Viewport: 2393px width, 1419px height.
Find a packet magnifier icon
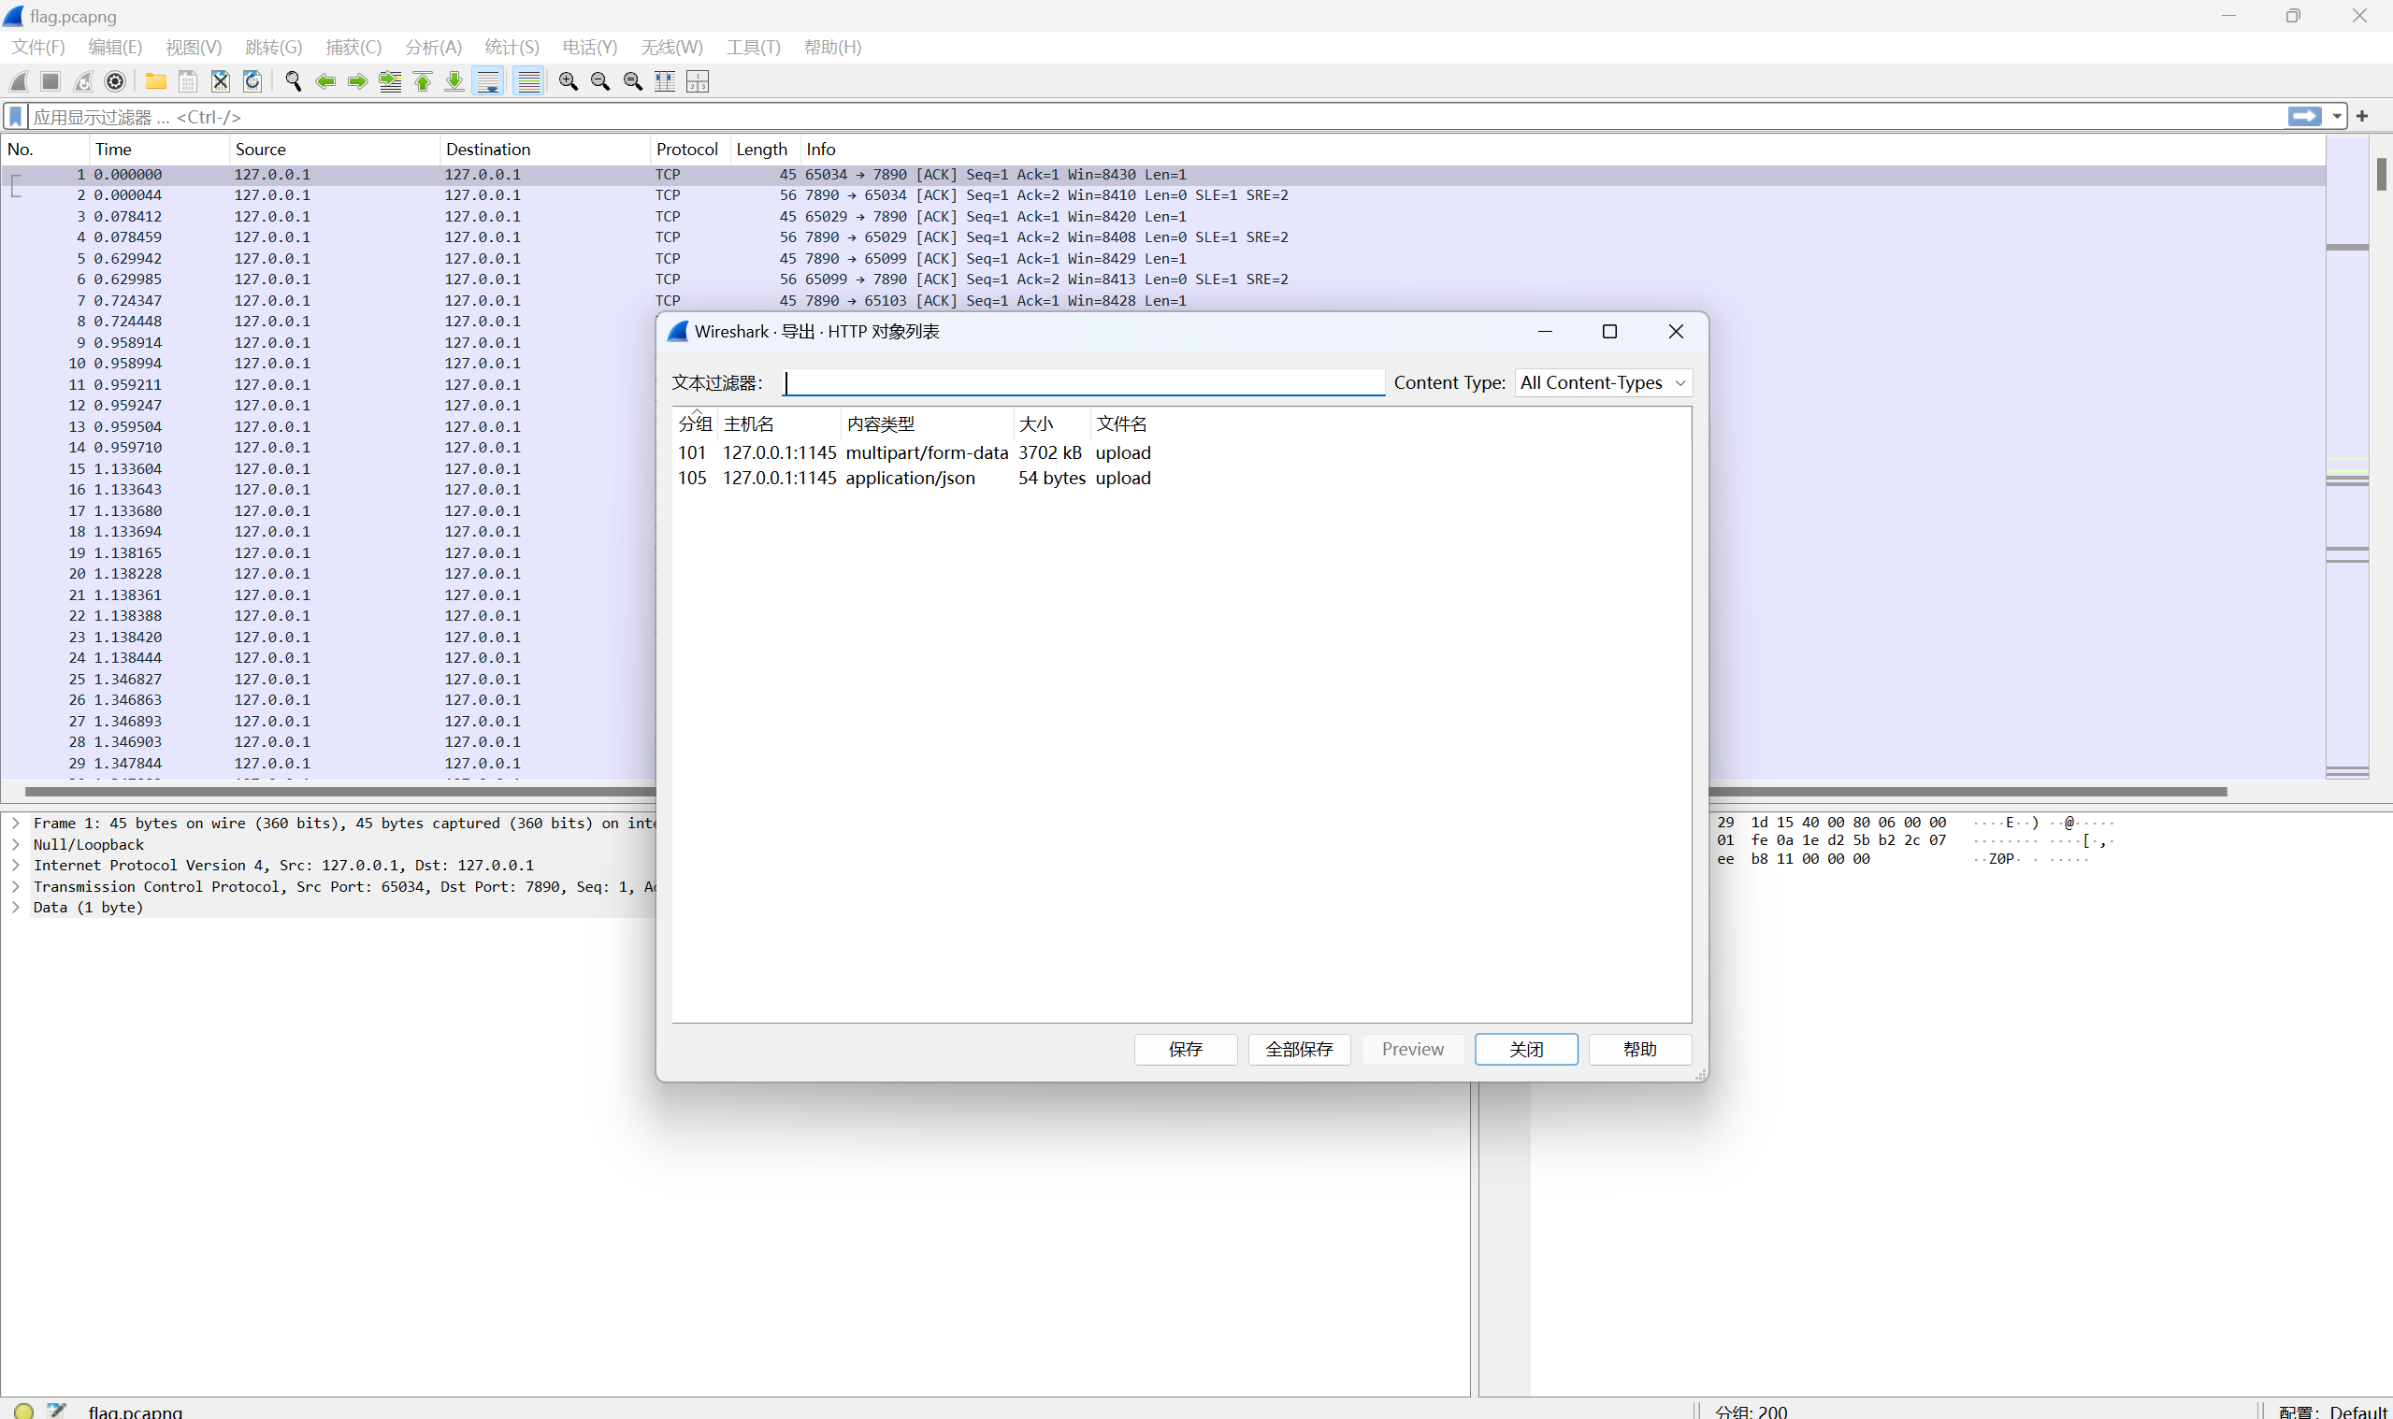[x=294, y=81]
